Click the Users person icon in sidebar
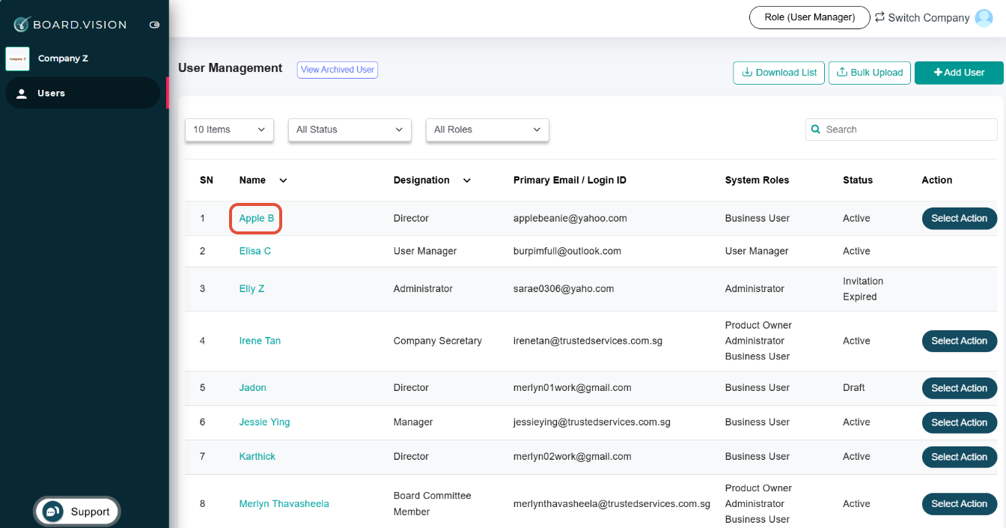This screenshot has width=1006, height=528. tap(22, 94)
